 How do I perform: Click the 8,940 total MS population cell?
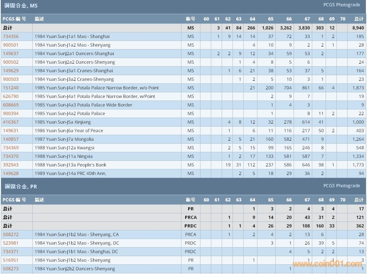[x=358, y=28]
